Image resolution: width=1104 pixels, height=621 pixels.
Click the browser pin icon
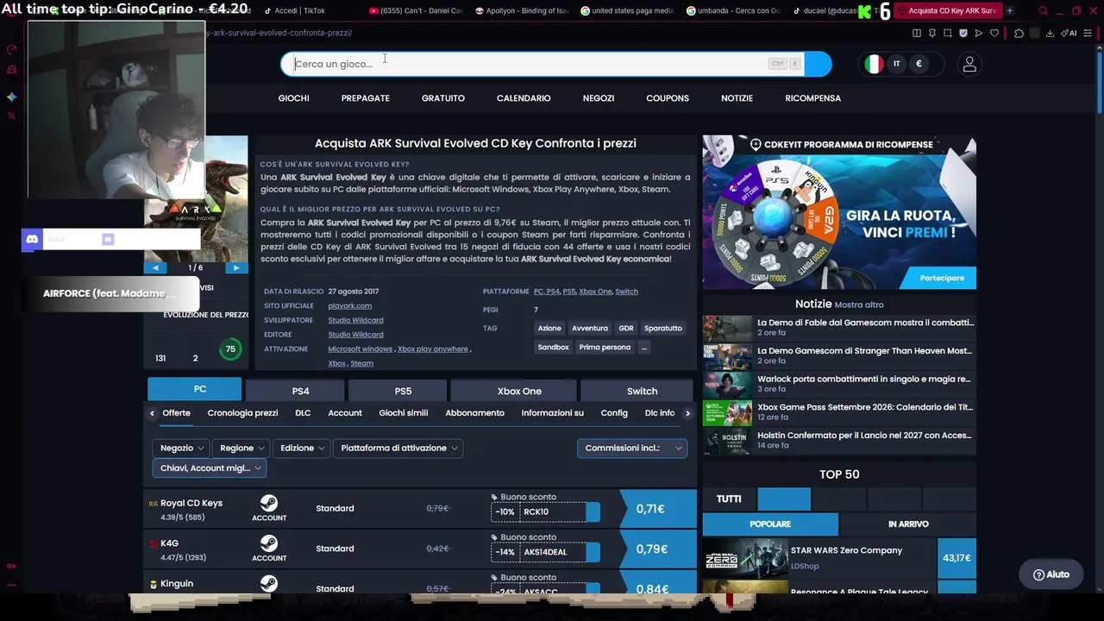click(931, 33)
